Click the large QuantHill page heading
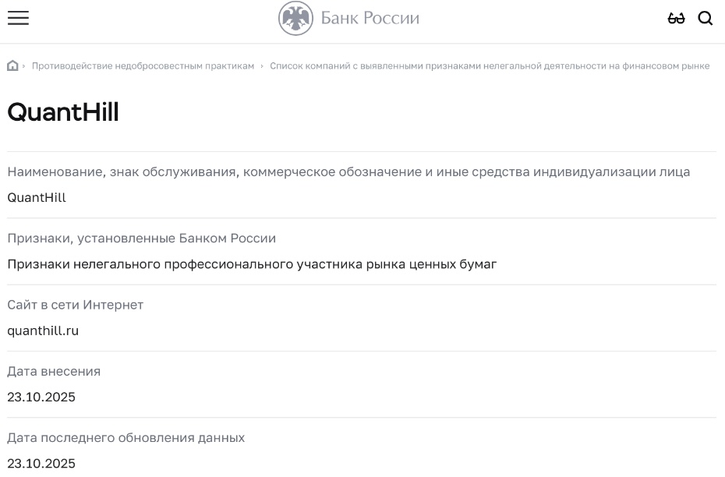 (x=63, y=112)
